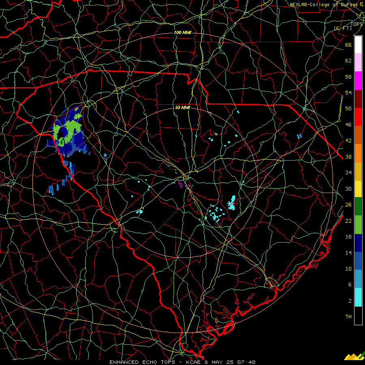Screen dimensions: 365x365
Task: Click the 07:40 time stamp
Action: click(247, 362)
